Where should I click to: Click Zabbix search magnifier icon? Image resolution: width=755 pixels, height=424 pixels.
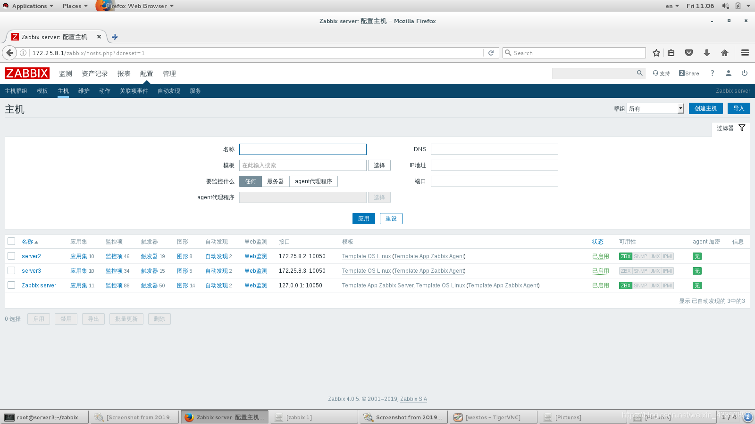[639, 73]
